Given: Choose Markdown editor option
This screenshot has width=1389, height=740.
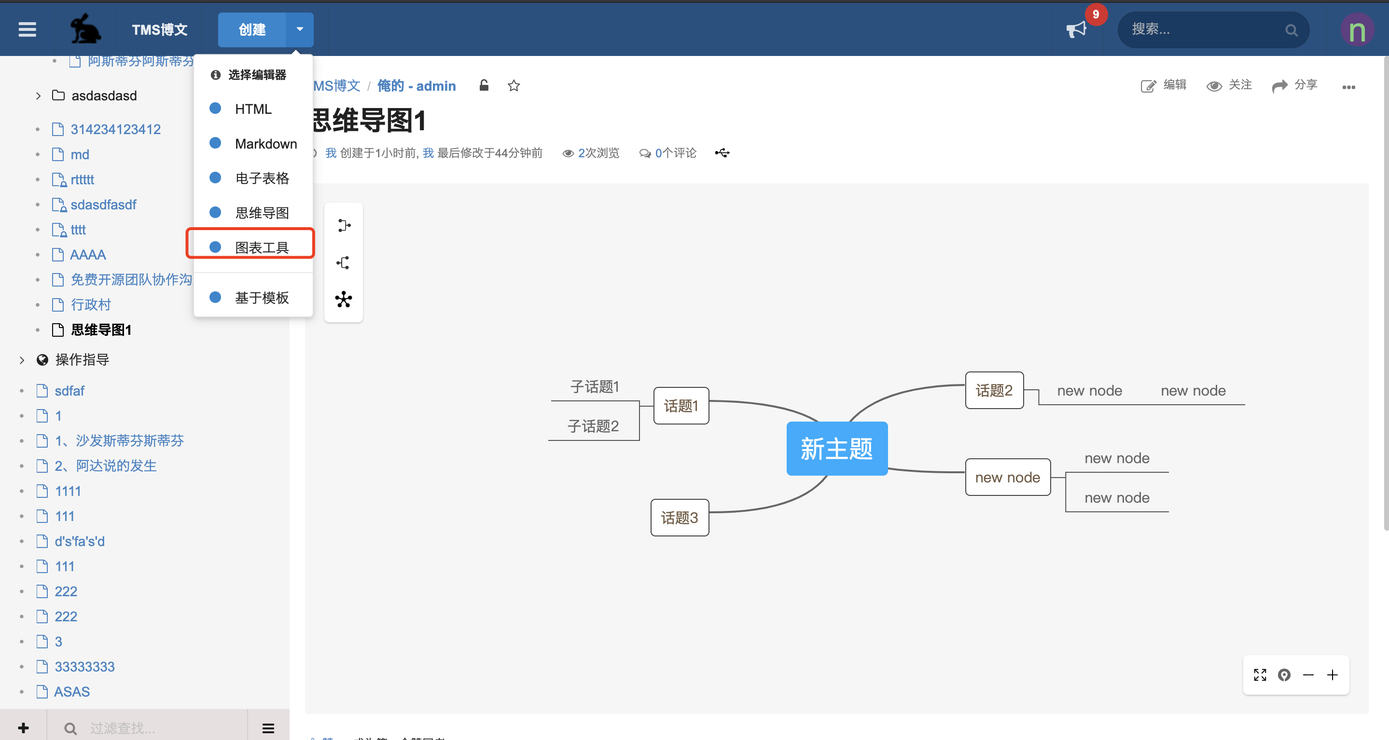Looking at the screenshot, I should coord(253,143).
